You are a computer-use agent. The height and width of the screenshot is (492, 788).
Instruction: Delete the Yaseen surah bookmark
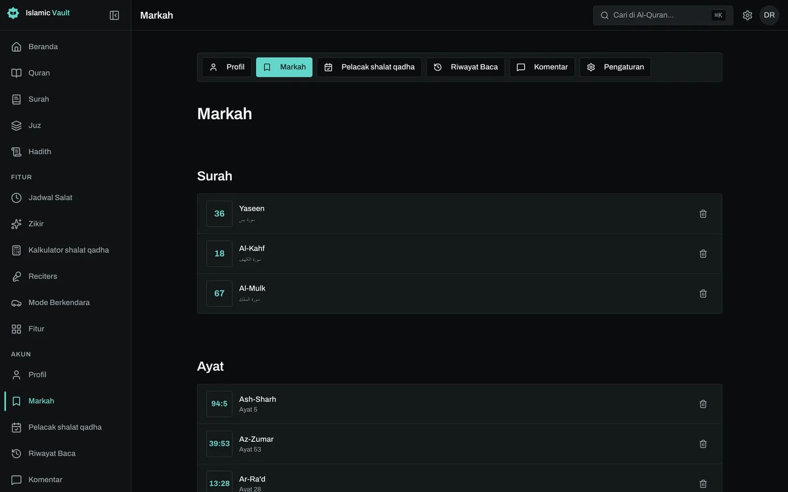pos(703,214)
